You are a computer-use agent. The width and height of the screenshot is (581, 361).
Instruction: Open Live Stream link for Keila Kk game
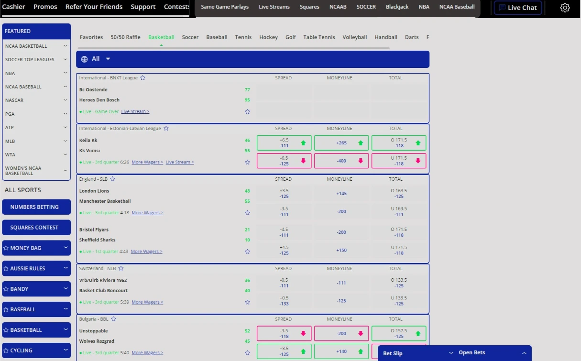coord(180,163)
